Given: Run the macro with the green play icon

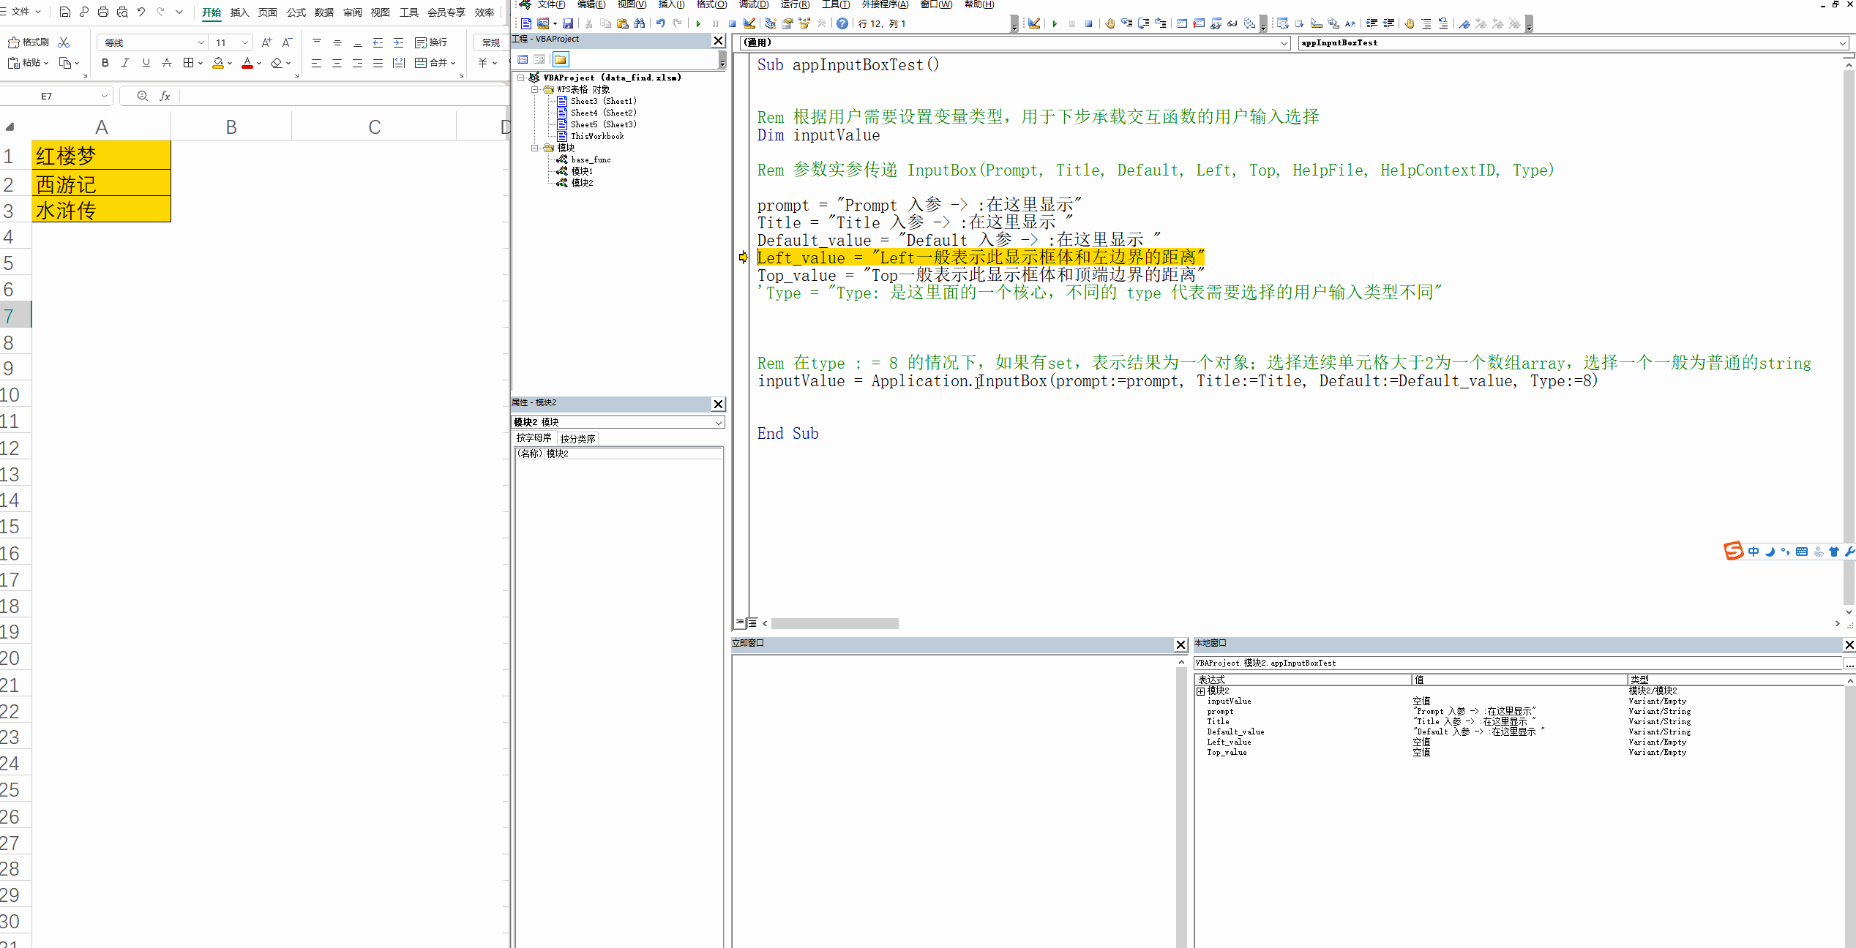Looking at the screenshot, I should coord(698,23).
